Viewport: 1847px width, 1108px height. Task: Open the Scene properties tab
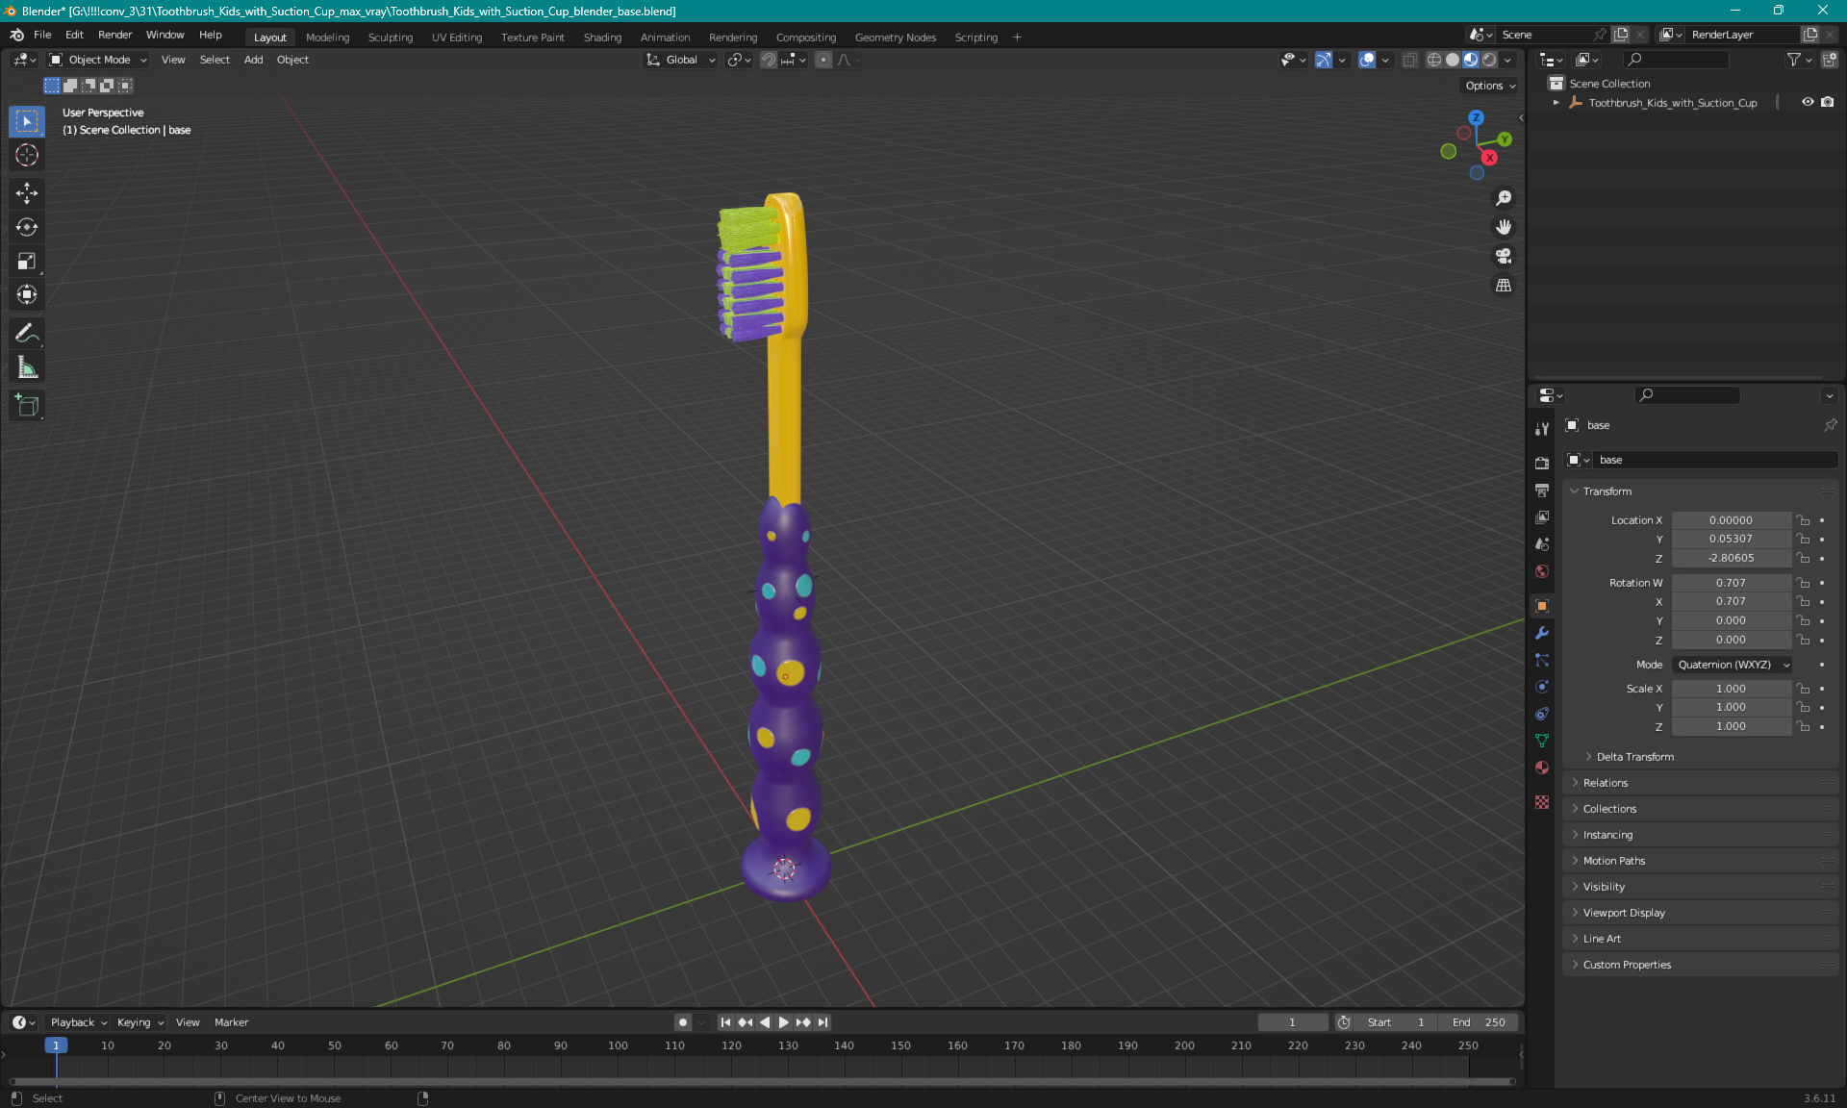(1542, 543)
